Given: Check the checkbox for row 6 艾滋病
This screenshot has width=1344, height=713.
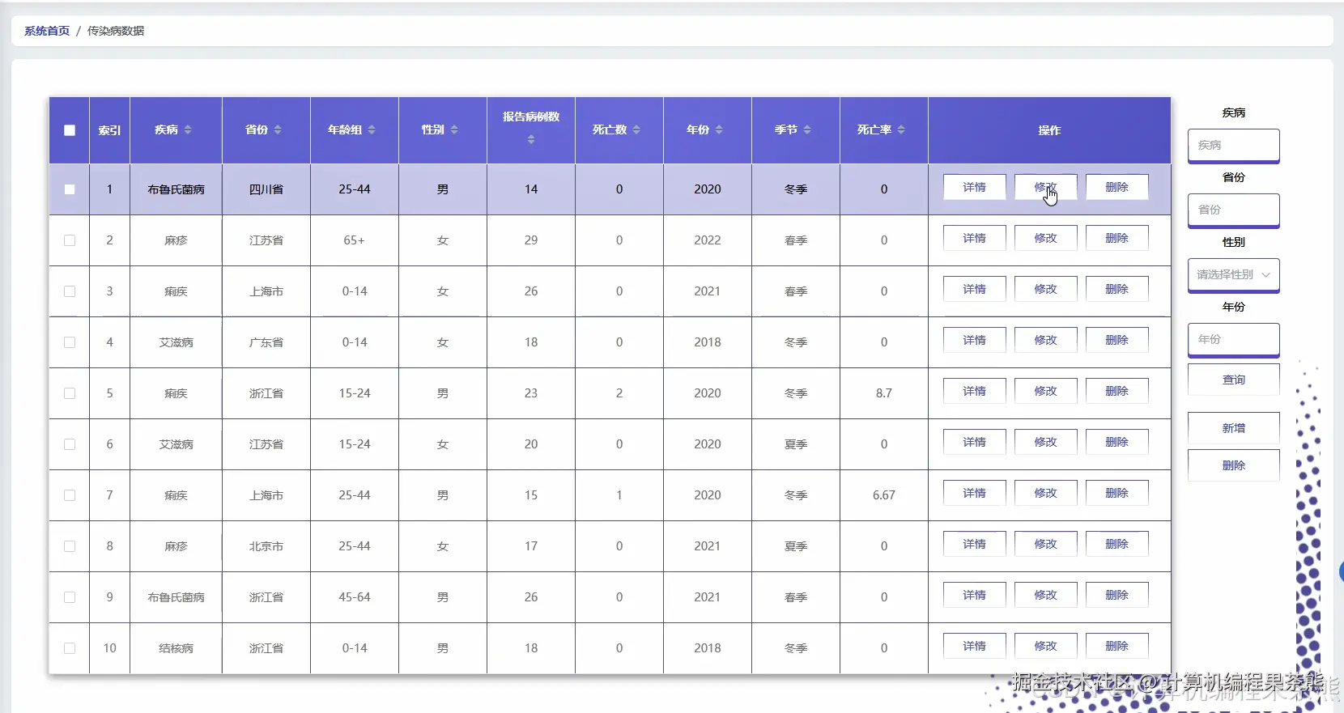Looking at the screenshot, I should [x=70, y=444].
